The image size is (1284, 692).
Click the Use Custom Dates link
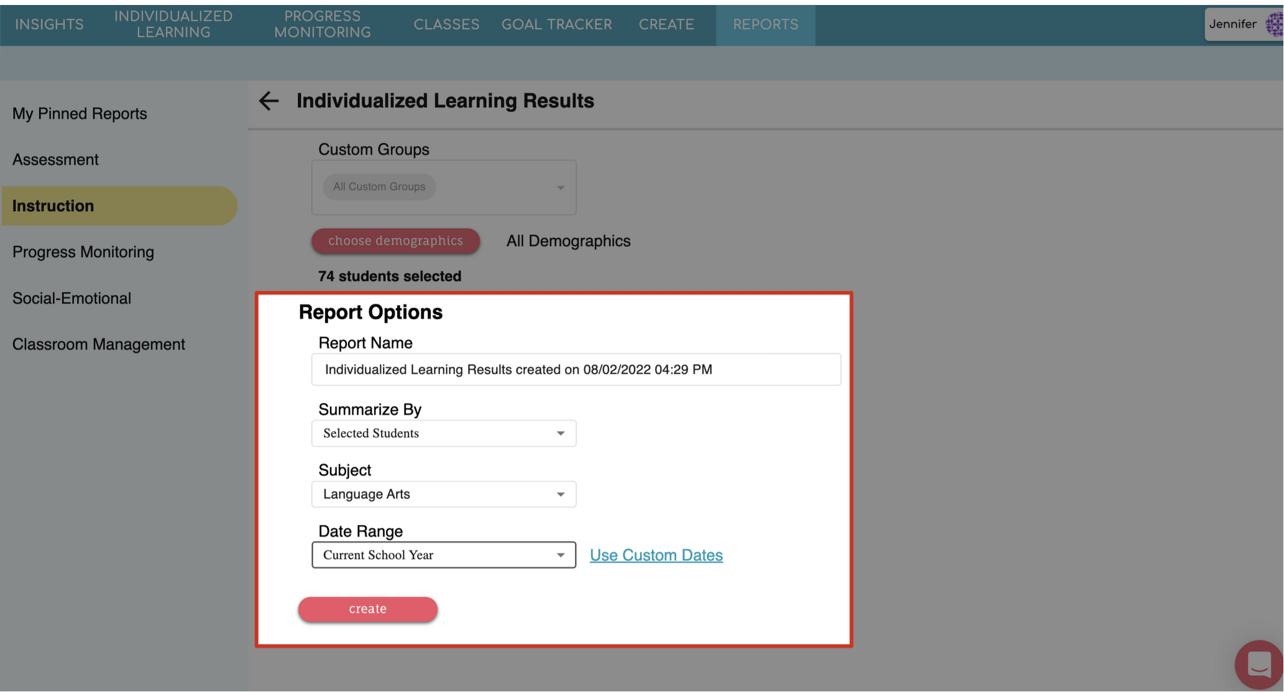[x=656, y=555]
